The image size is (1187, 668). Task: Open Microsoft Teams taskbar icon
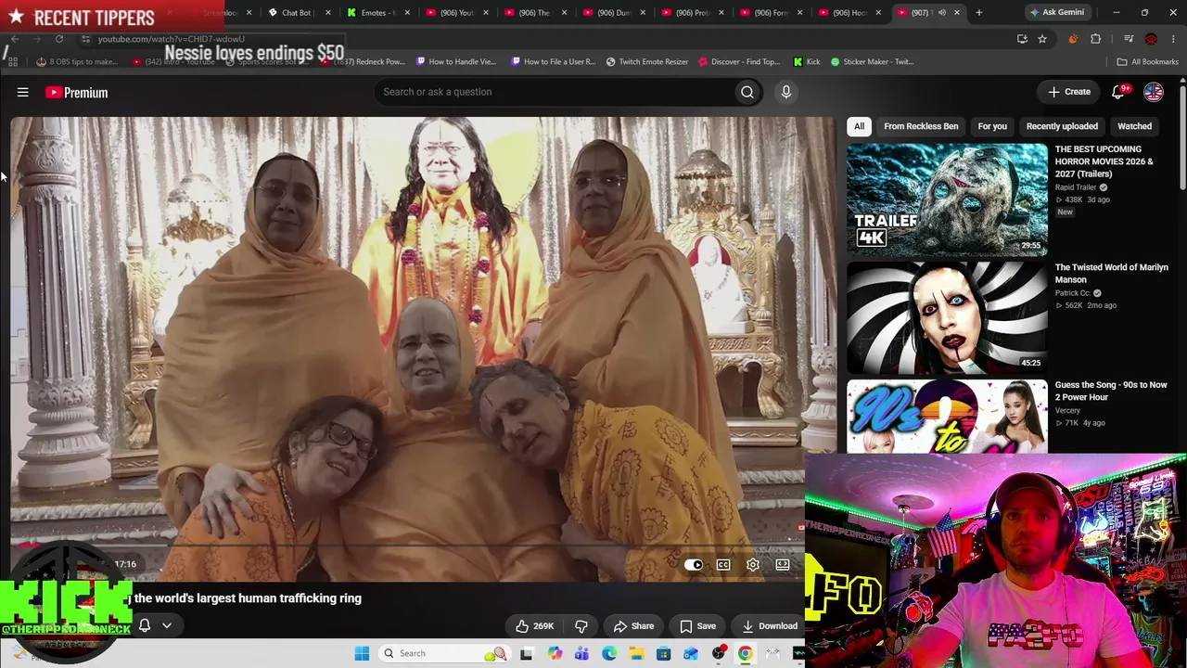coord(581,653)
